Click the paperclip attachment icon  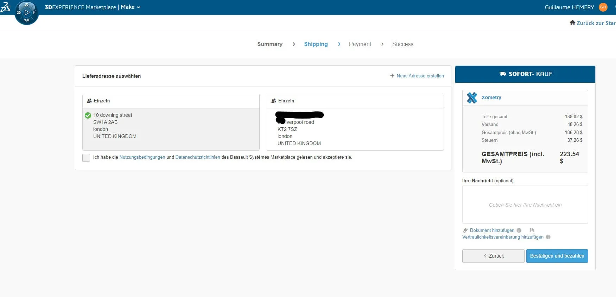pos(465,230)
